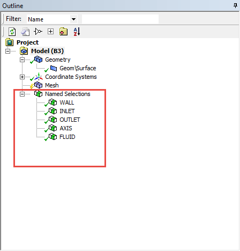Open the Filter Name dropdown arrow
Image resolution: width=240 pixels, height=251 pixels.
pos(73,19)
